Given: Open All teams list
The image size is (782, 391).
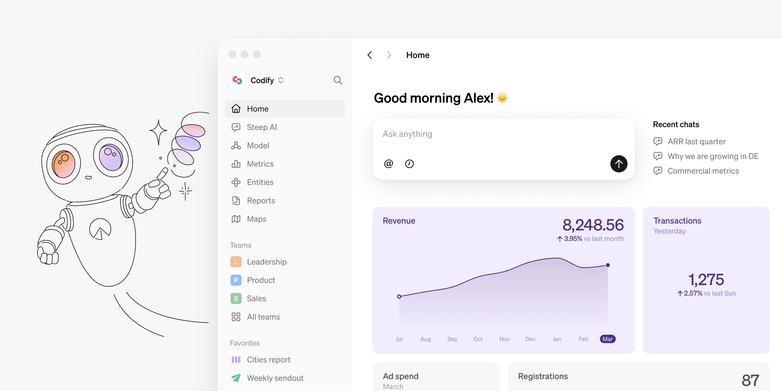Looking at the screenshot, I should [263, 317].
